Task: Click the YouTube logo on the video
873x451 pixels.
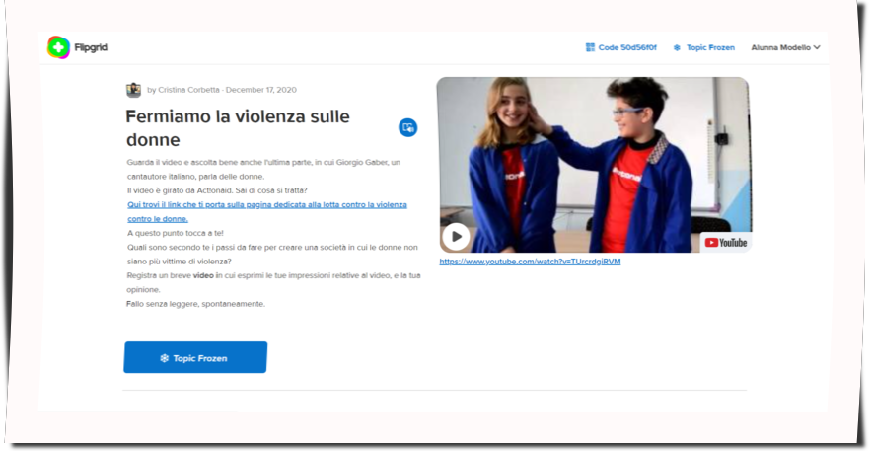Action: [x=726, y=242]
